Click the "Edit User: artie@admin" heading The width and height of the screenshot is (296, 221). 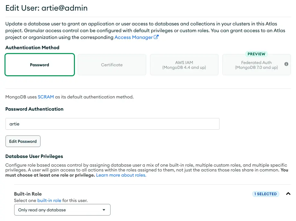click(46, 8)
